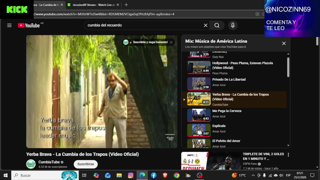Click the address bar split-screen icon
This screenshot has height=180, width=320.
click(x=257, y=14)
